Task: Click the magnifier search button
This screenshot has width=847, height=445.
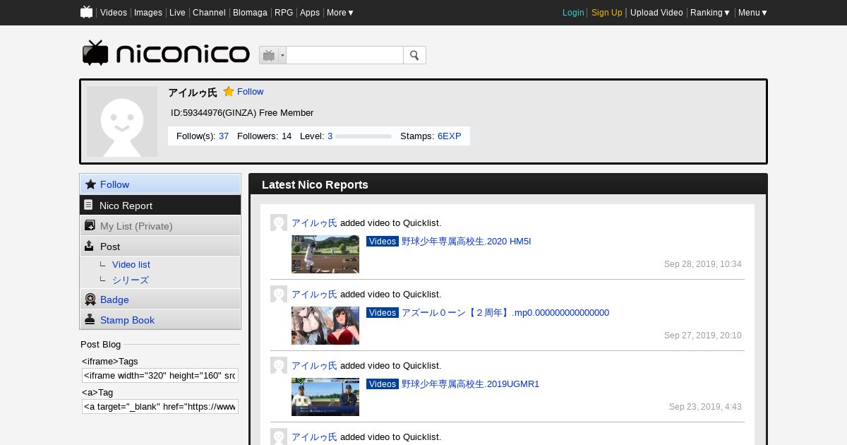Action: [x=414, y=55]
